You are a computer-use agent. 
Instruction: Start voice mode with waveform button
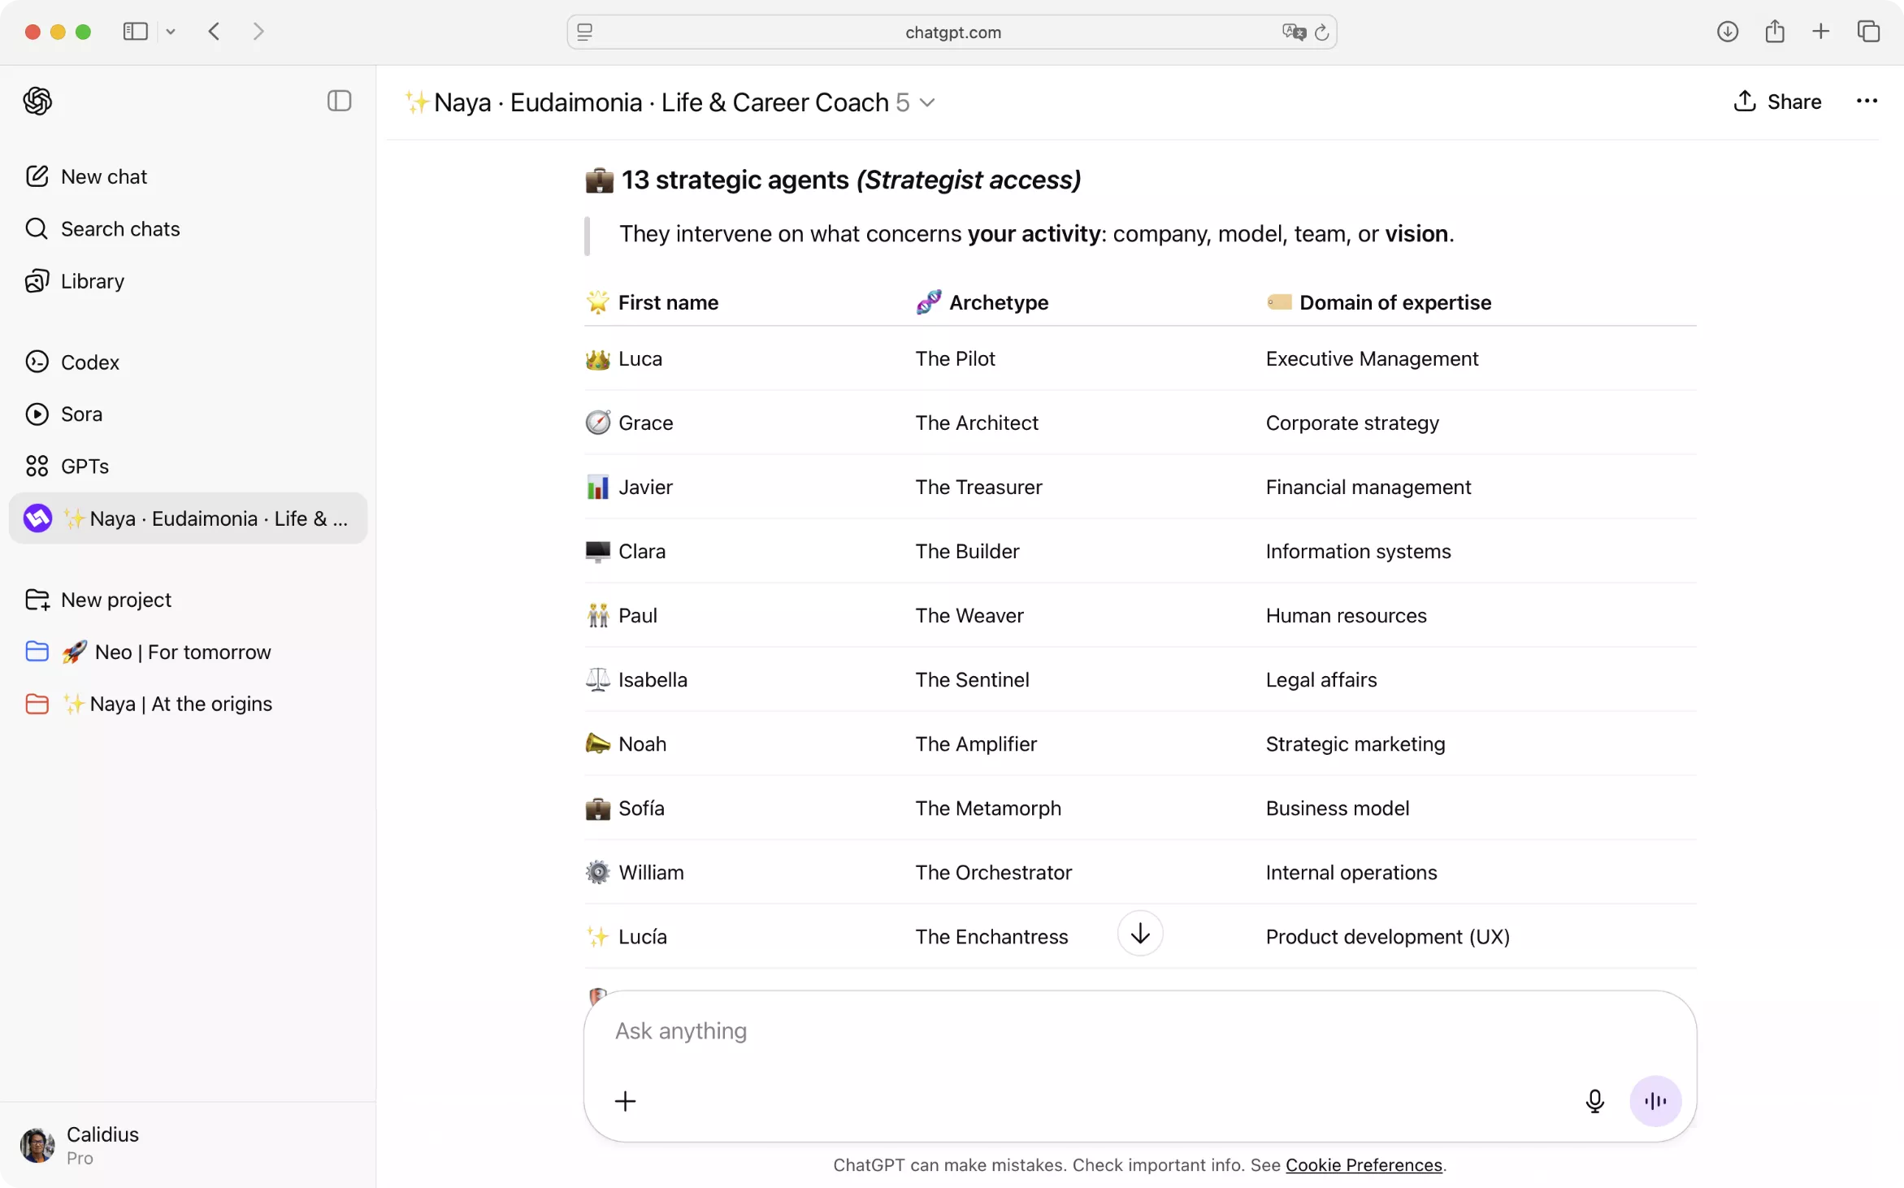coord(1655,1101)
